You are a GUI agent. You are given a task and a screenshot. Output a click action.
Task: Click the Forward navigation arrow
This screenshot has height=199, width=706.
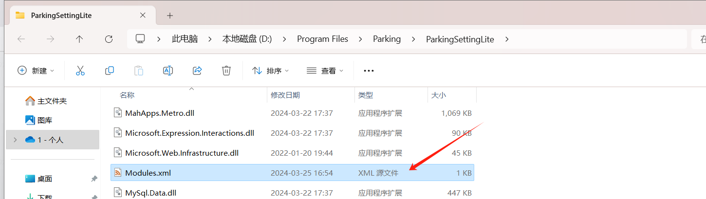50,39
